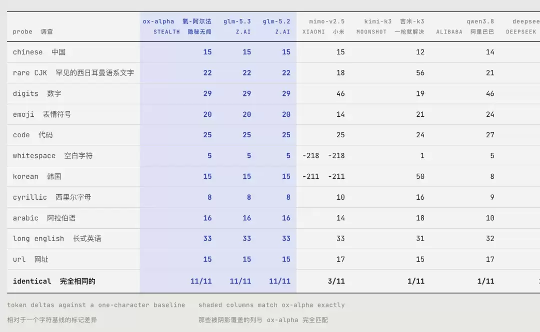Click the 'emoji 表情符号' row label
This screenshot has width=540, height=332.
point(41,114)
